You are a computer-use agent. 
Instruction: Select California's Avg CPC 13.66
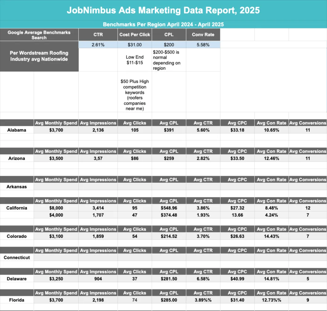(x=237, y=215)
